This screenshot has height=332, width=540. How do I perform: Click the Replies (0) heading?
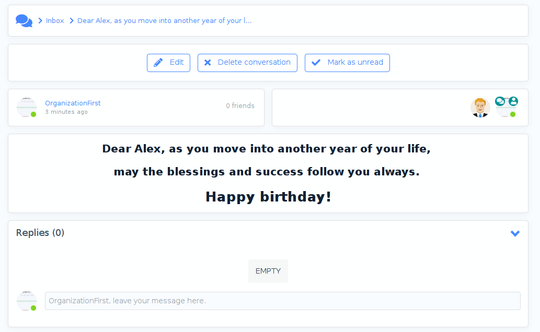[40, 233]
